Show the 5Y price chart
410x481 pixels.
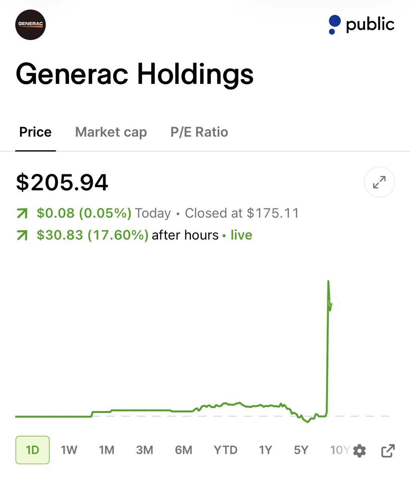click(x=301, y=450)
